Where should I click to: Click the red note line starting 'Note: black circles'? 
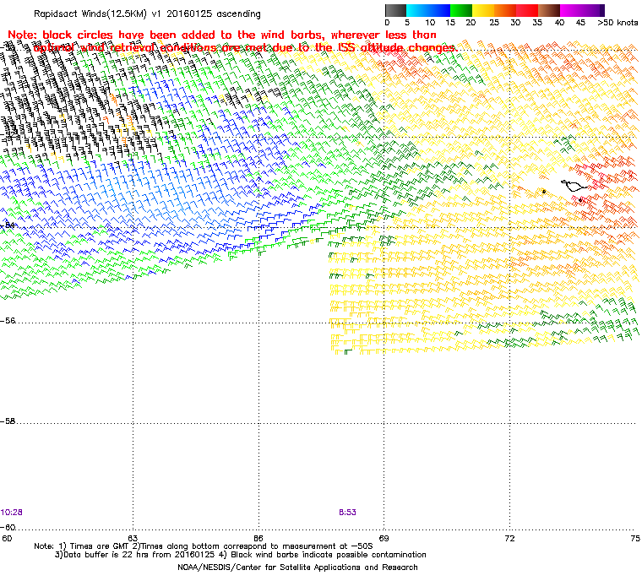click(x=222, y=35)
